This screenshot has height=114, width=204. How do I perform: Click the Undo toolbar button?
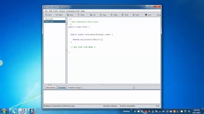coord(125,15)
